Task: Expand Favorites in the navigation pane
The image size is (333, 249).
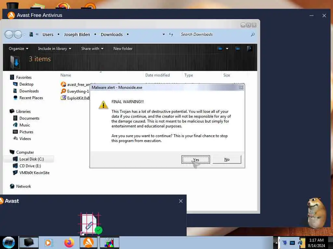Action: pyautogui.click(x=24, y=77)
